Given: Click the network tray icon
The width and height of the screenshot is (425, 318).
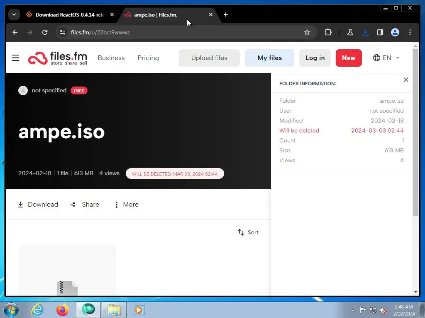Looking at the screenshot, I should coord(373,310).
